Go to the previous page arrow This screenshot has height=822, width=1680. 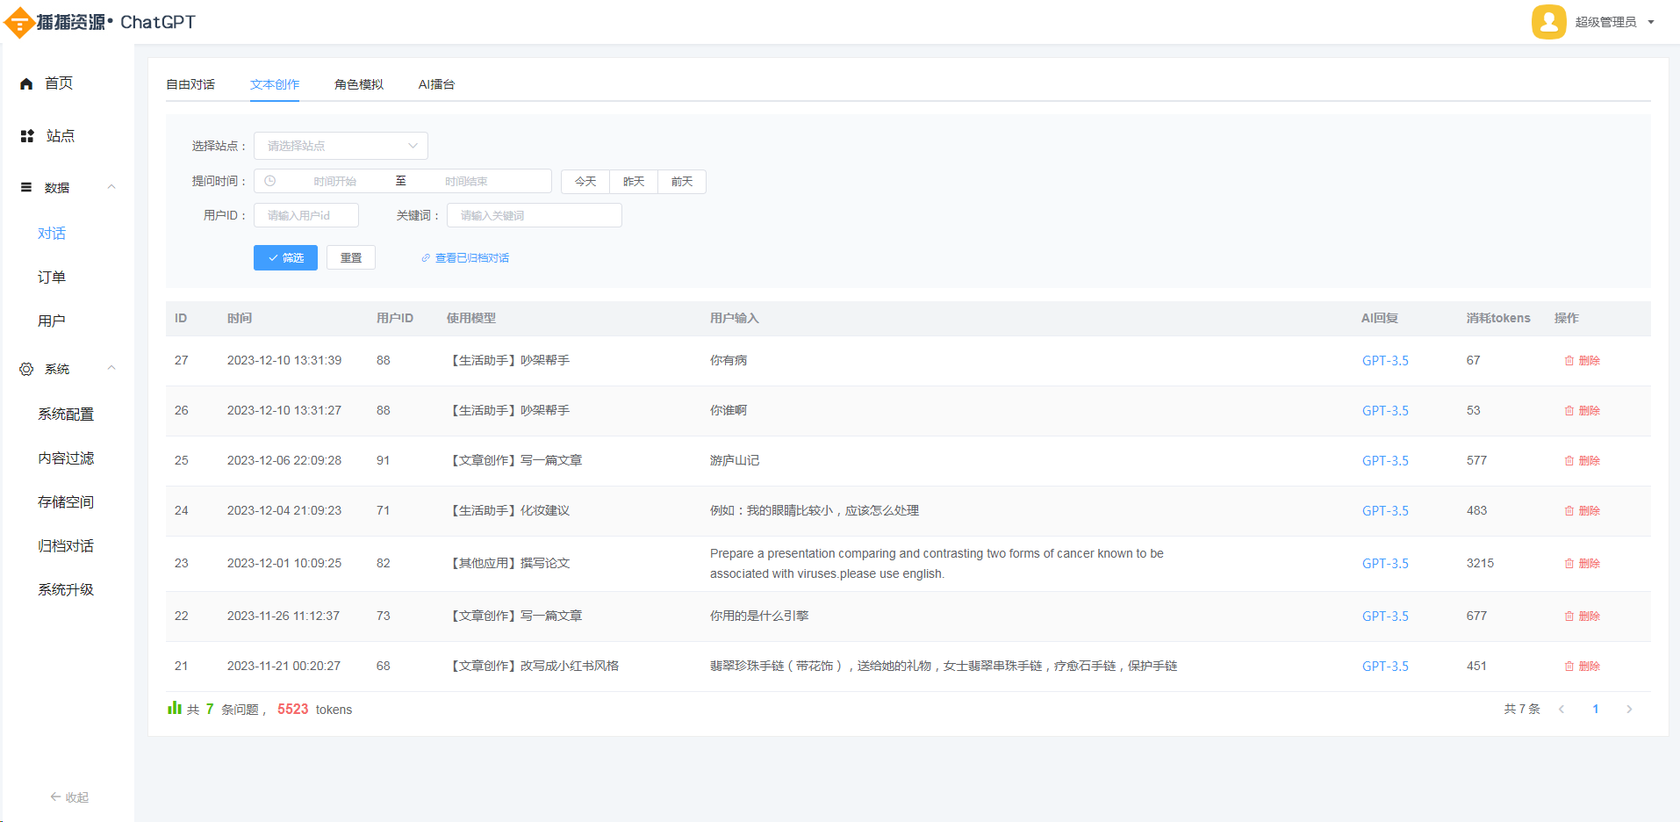coord(1562,710)
